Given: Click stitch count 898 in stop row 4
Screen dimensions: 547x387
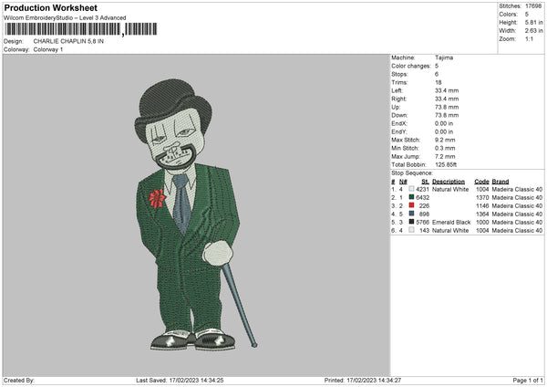Looking at the screenshot, I should (424, 214).
